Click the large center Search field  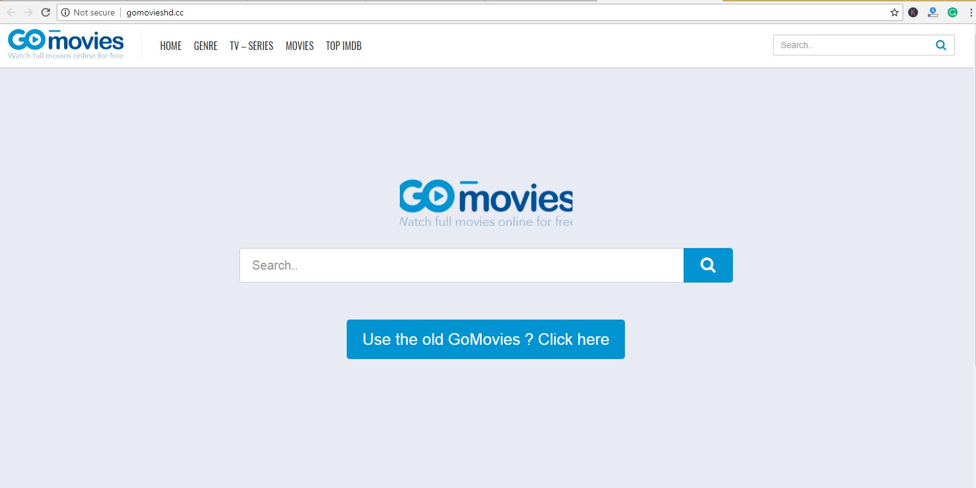pos(461,265)
